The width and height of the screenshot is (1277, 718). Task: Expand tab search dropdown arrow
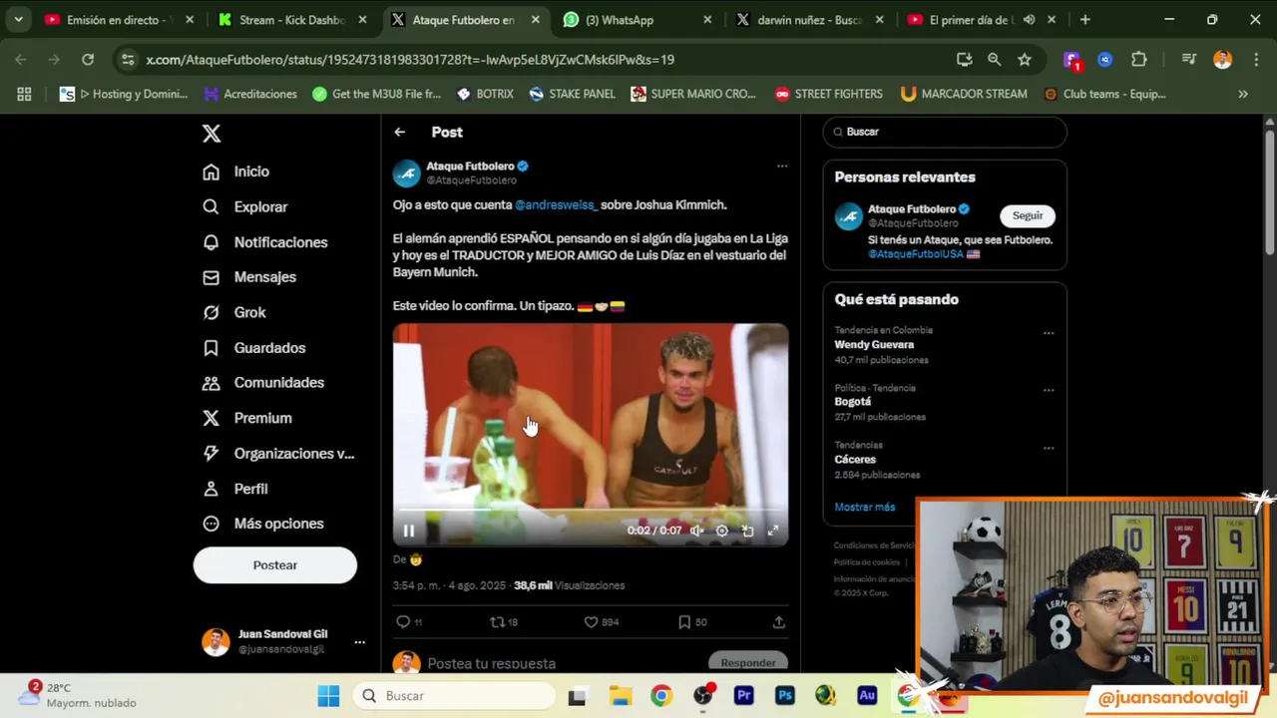point(18,19)
